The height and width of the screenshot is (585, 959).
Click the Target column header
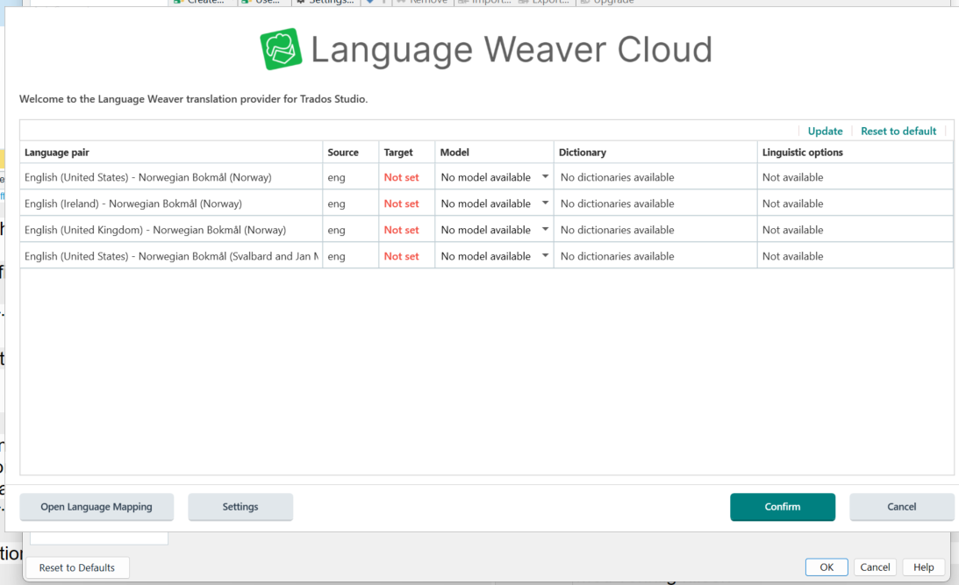coord(407,153)
